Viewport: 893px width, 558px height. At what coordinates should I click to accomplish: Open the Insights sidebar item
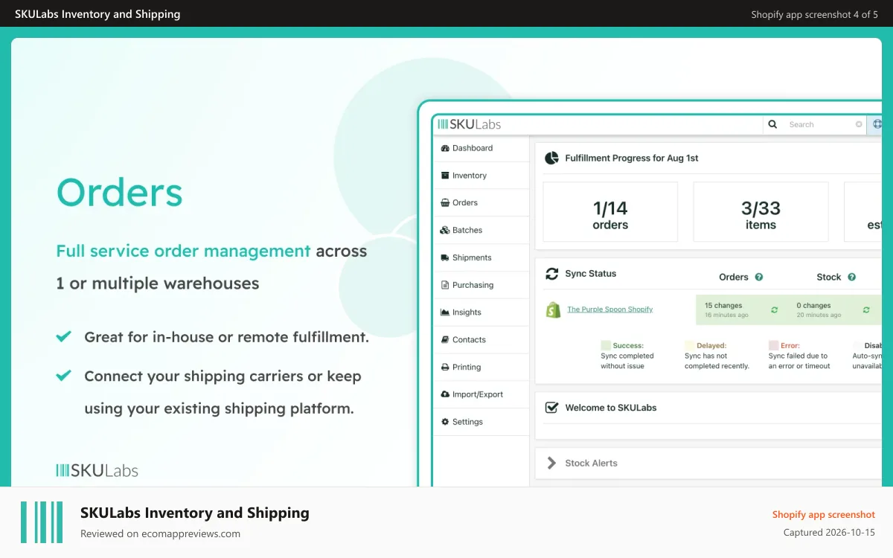[481, 312]
